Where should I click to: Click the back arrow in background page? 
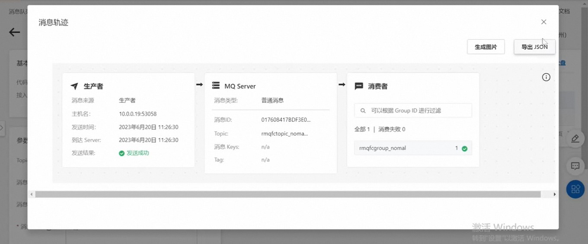point(15,32)
